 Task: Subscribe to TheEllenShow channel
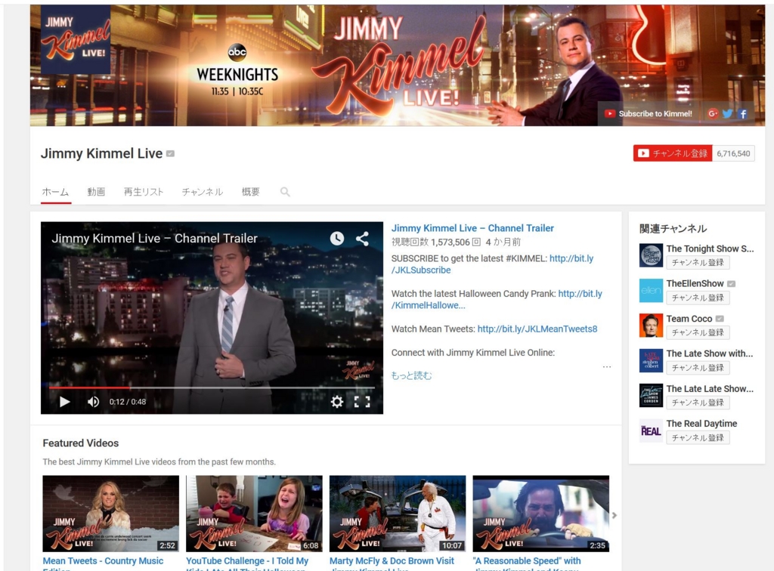click(x=698, y=298)
